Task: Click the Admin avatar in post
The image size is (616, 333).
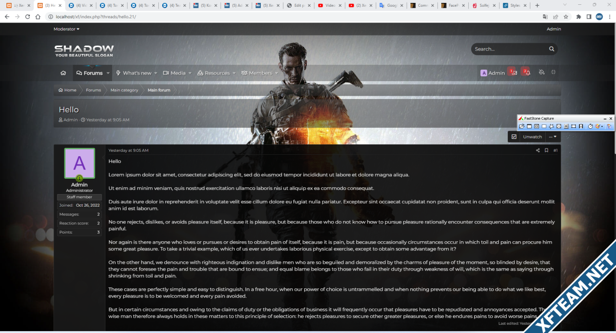Action: pos(79,163)
